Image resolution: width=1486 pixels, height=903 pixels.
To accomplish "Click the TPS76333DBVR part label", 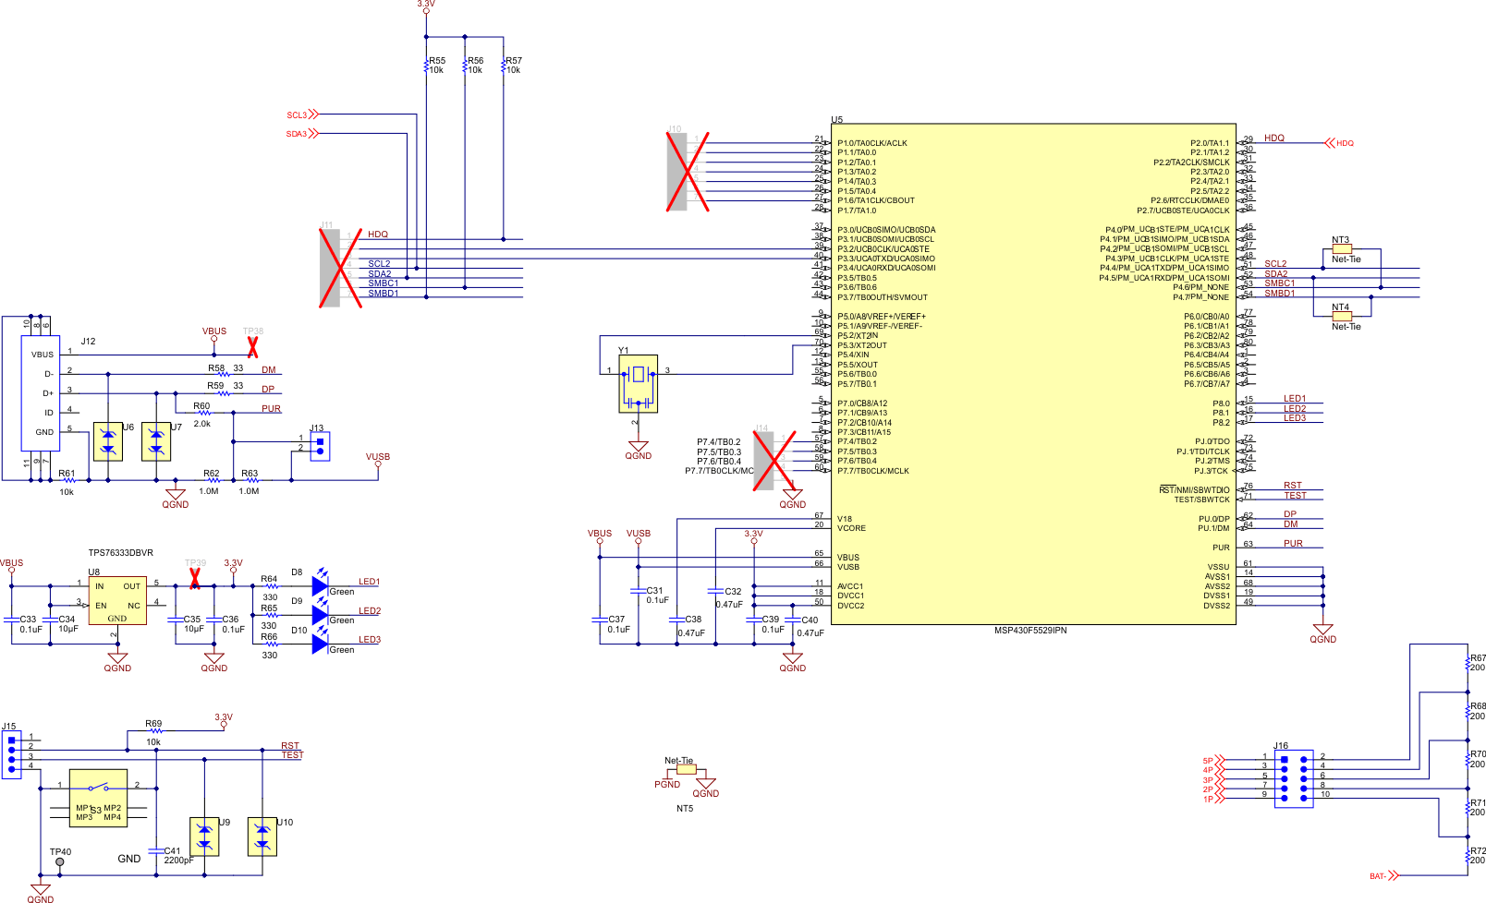I will click(121, 553).
